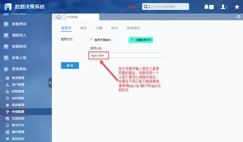Image resolution: width=243 pixels, height=142 pixels.
Task: Switch to 信息提示 tab
Action: (134, 28)
